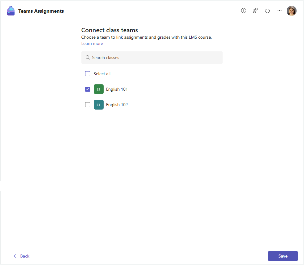This screenshot has height=265, width=304.
Task: Select the English 101 class label
Action: point(117,89)
